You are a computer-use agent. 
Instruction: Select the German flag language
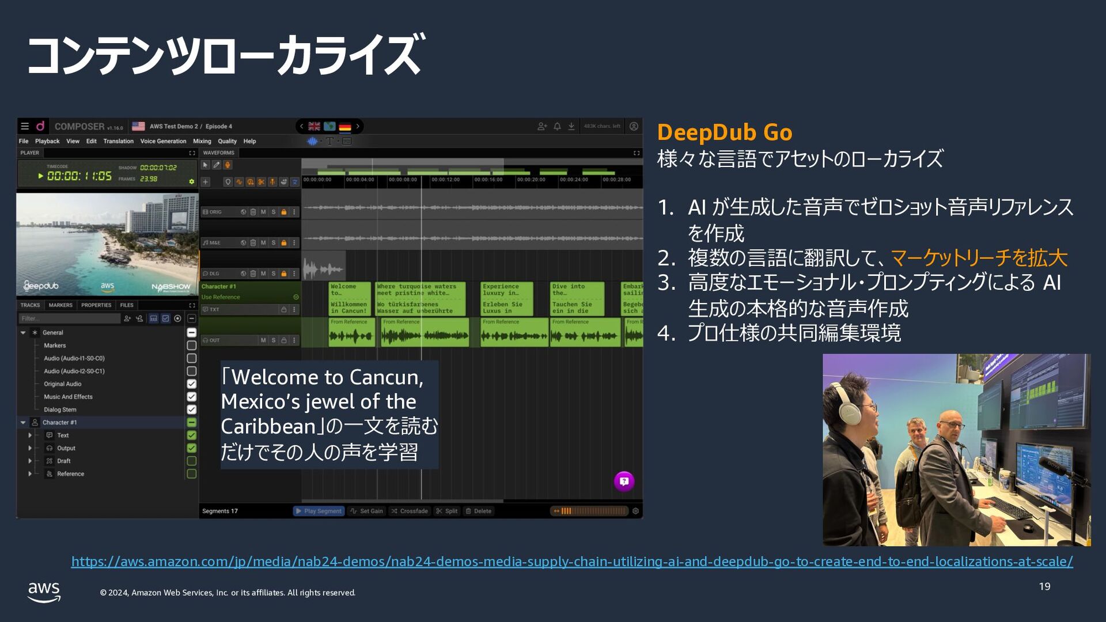pos(345,126)
